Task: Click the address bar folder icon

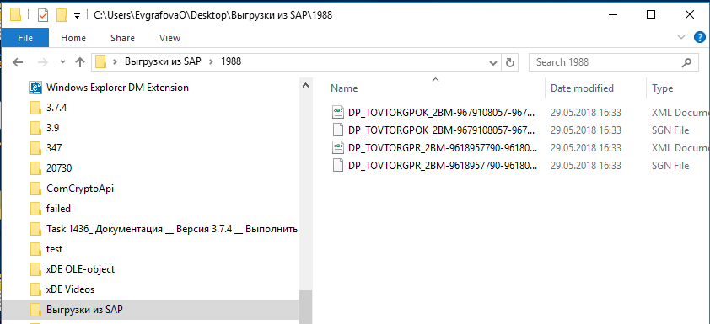Action: pyautogui.click(x=100, y=62)
